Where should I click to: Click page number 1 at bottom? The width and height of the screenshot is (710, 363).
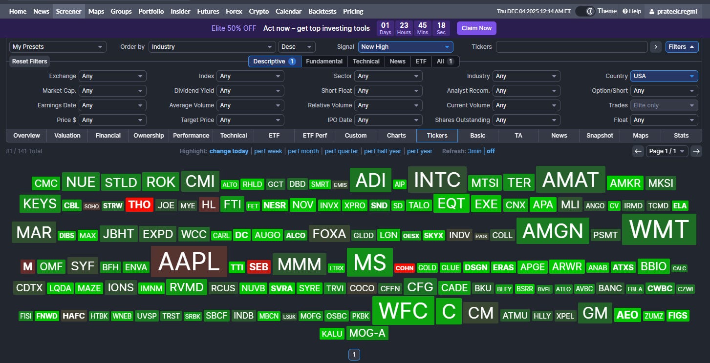click(x=354, y=355)
